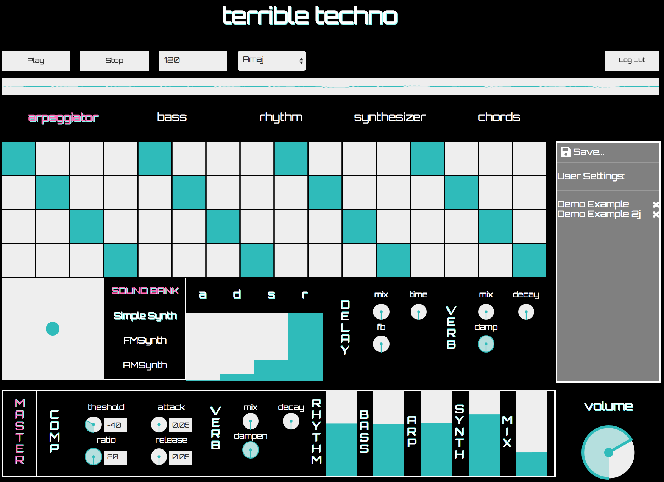Click the mix mixer level fader
Viewport: 664px width, 482px height.
(x=532, y=434)
